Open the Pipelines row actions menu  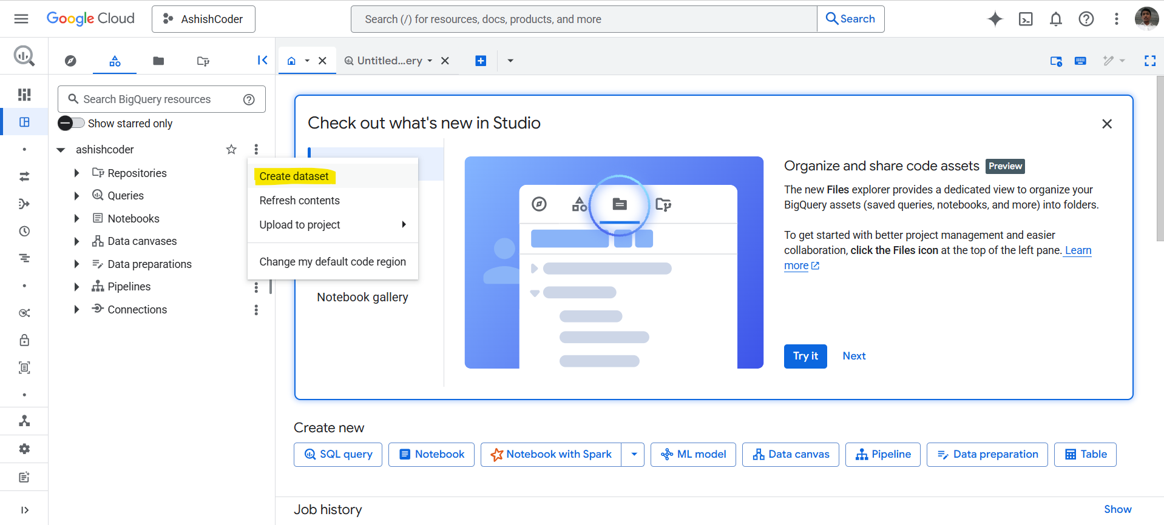pos(256,287)
